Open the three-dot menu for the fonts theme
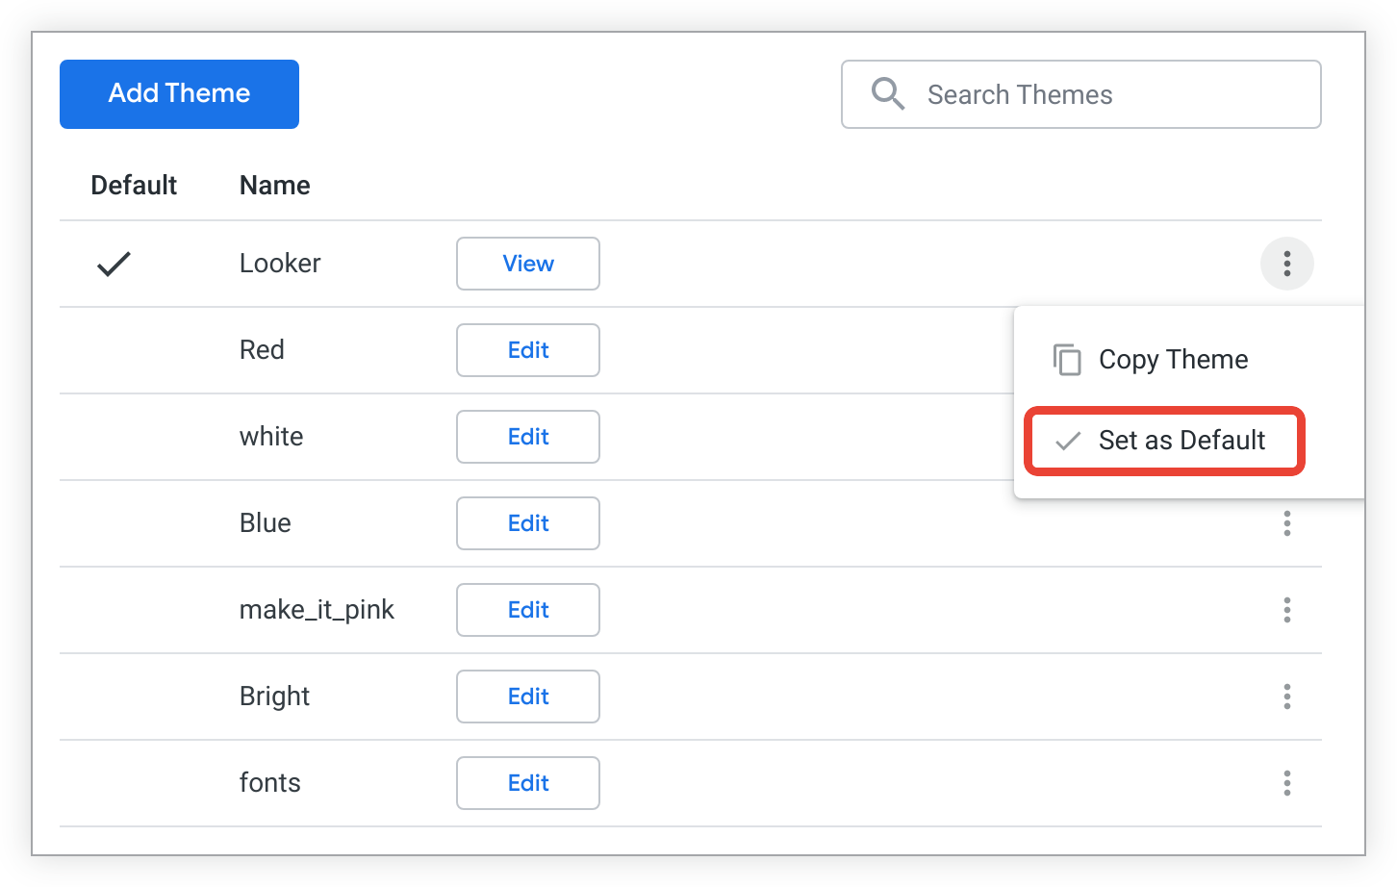 (1287, 783)
